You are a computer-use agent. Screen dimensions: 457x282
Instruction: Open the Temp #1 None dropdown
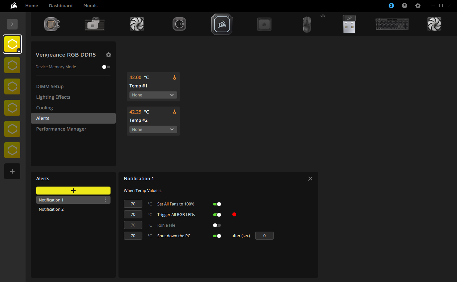153,95
